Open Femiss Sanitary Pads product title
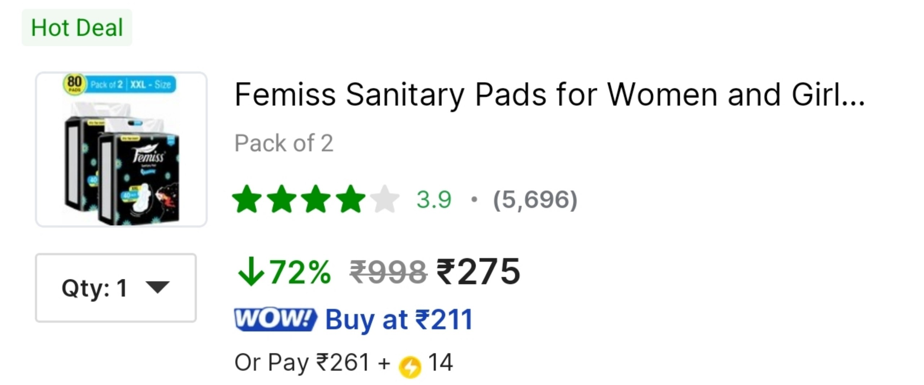Image resolution: width=924 pixels, height=385 pixels. (x=549, y=95)
